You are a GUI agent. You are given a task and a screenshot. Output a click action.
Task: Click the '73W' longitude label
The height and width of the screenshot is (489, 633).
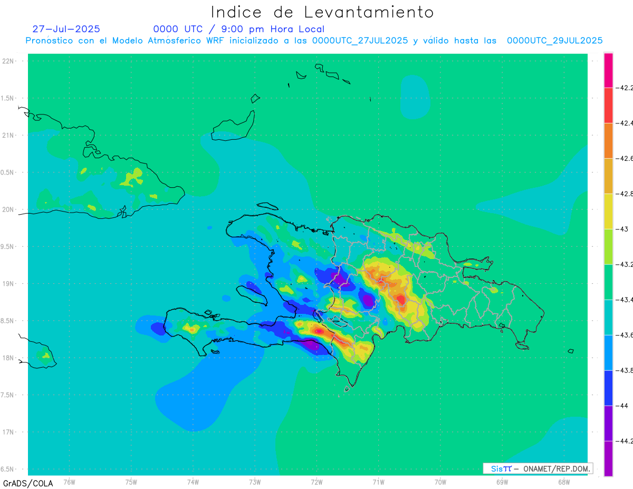(255, 482)
